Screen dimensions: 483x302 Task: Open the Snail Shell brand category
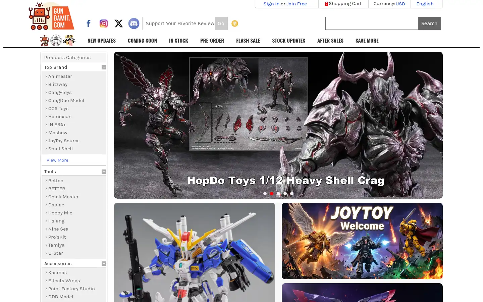point(60,149)
